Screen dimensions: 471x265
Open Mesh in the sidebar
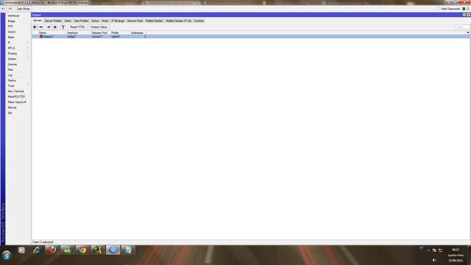[x=18, y=37]
